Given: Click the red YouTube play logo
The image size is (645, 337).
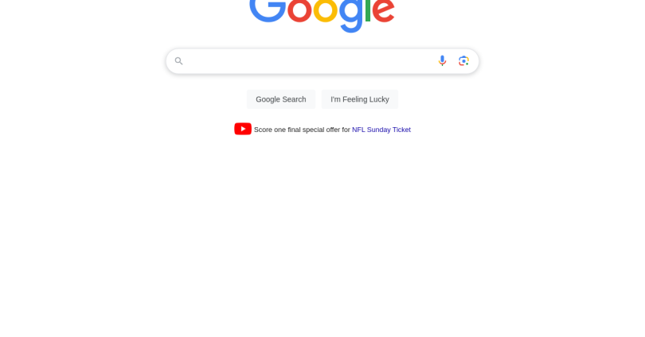Looking at the screenshot, I should pyautogui.click(x=243, y=129).
